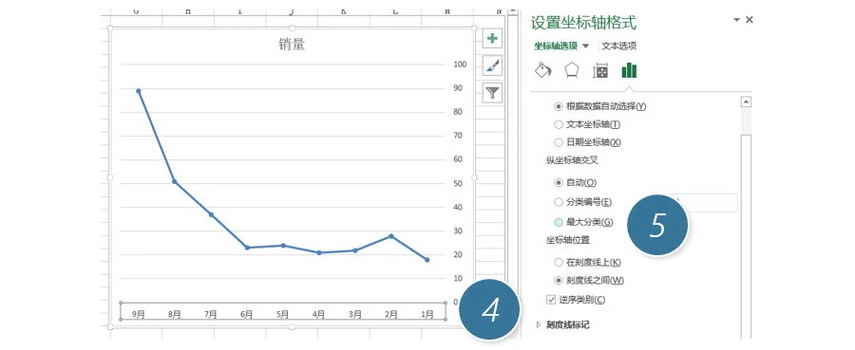Expand 刻度线标记 section
The width and height of the screenshot is (855, 350).
coord(539,324)
